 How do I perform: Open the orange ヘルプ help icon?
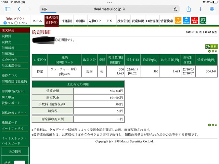pyautogui.click(x=178, y=20)
